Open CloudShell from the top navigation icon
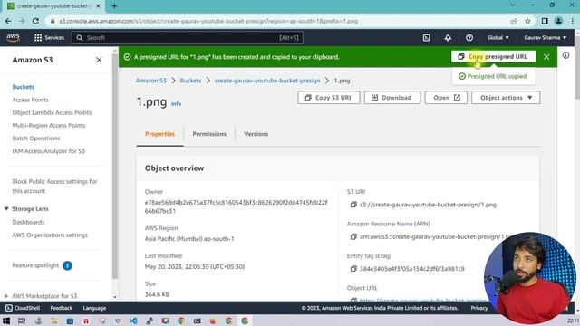580x326 pixels. [x=427, y=38]
